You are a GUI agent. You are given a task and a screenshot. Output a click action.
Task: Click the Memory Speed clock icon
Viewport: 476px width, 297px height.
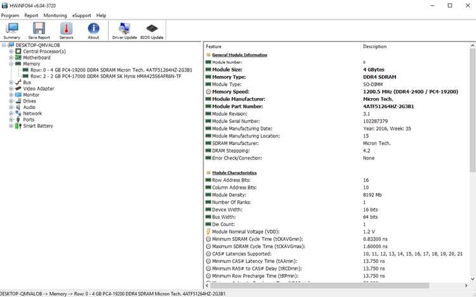coord(208,92)
